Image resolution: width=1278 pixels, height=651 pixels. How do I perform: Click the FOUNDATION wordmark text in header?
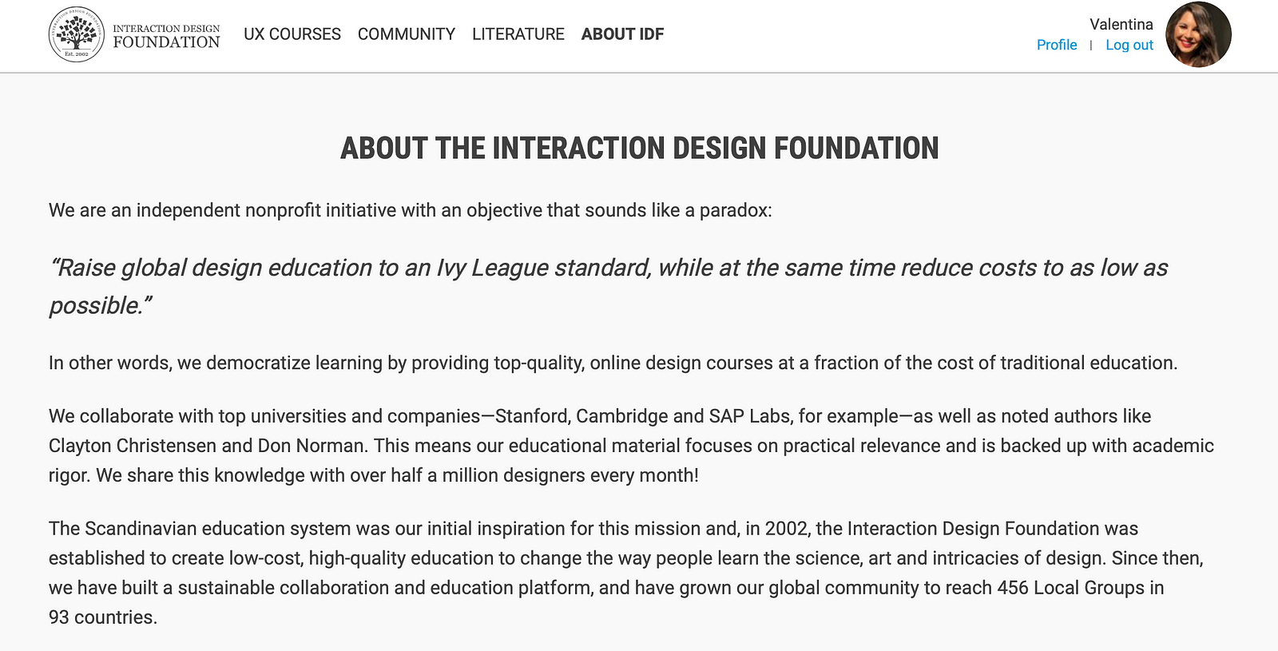[166, 42]
